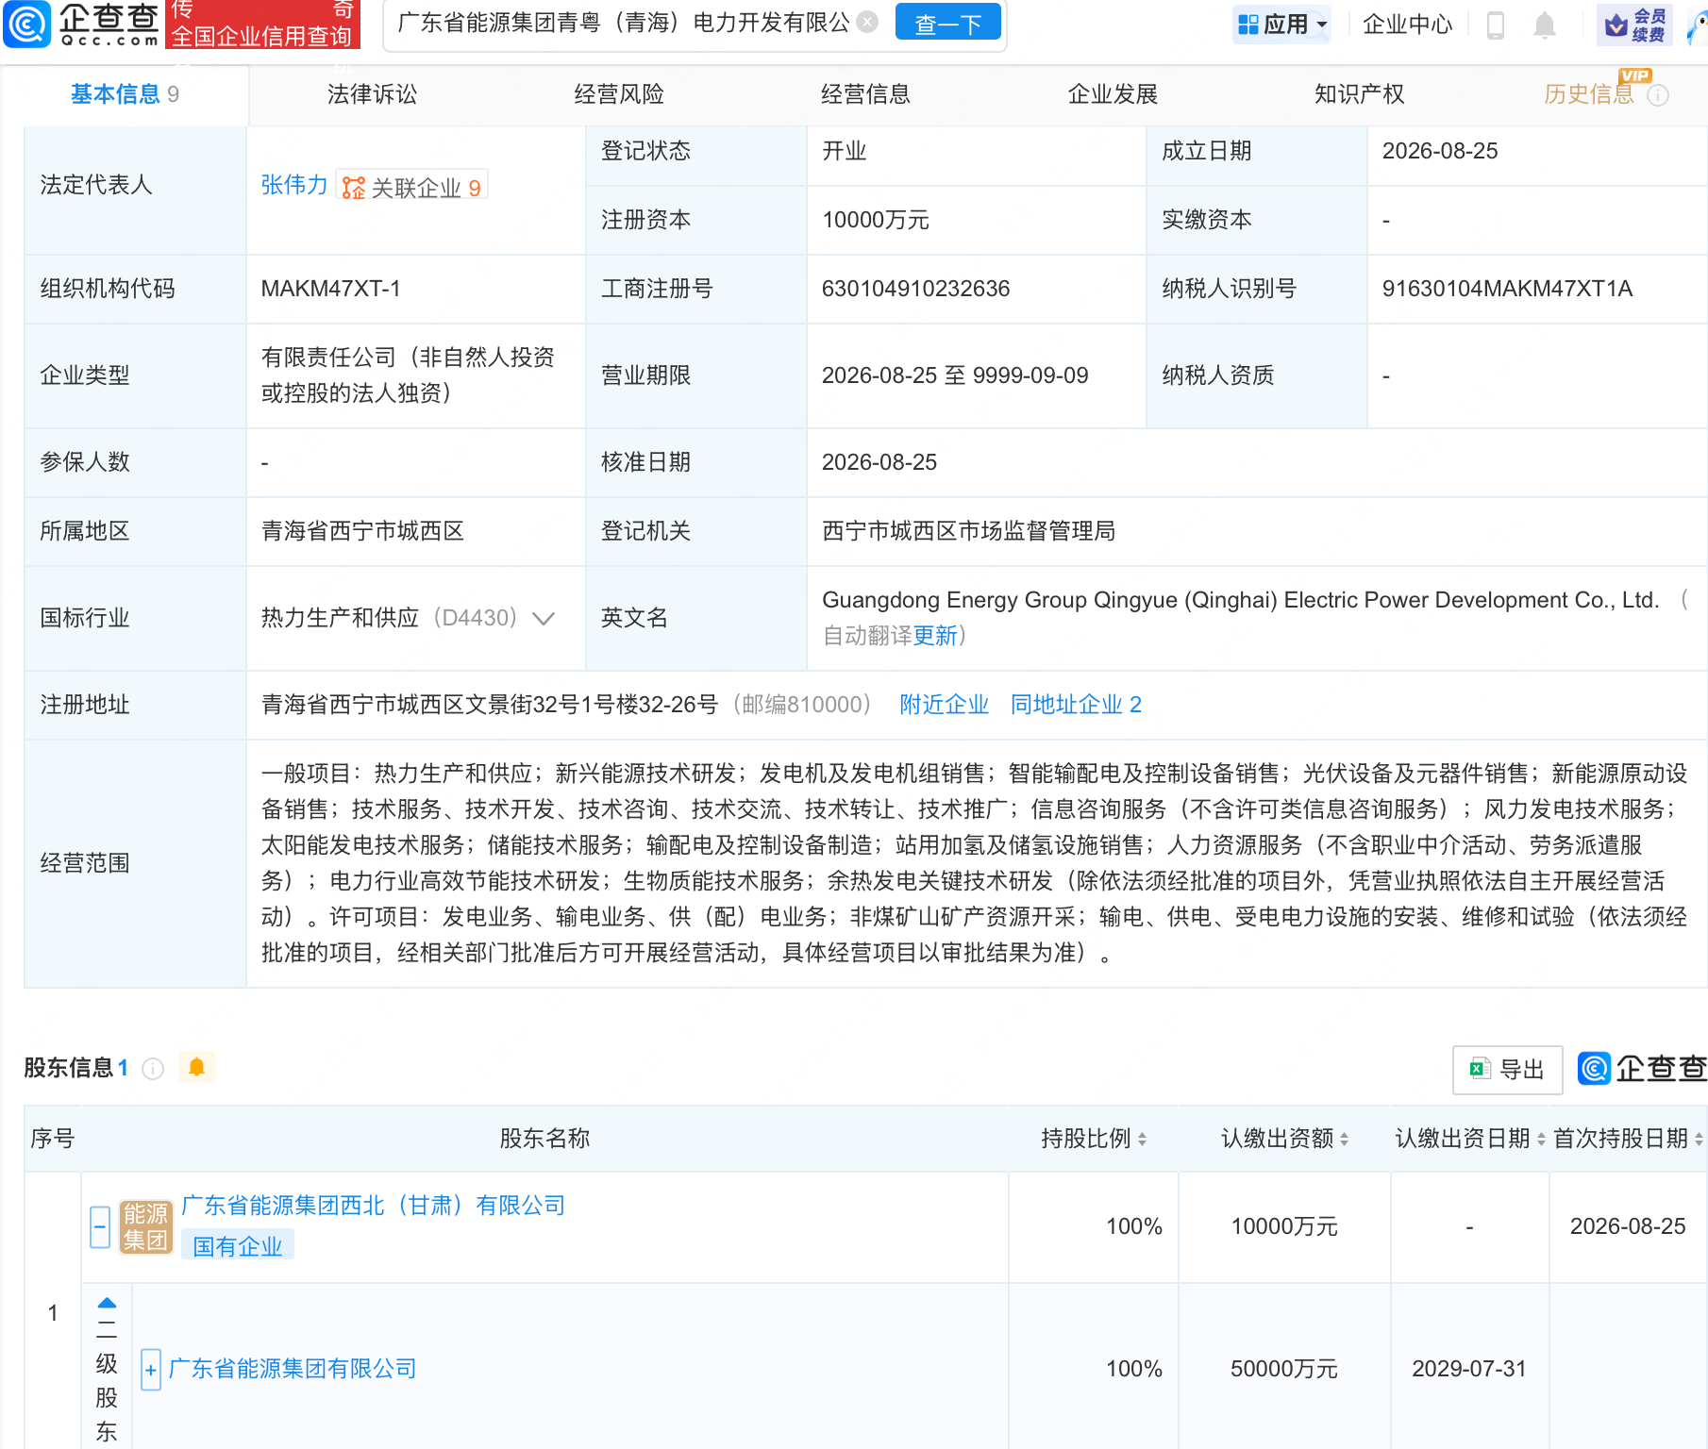The width and height of the screenshot is (1708, 1449).
Task: Click the registration number 630104910232636
Action: [x=915, y=289]
